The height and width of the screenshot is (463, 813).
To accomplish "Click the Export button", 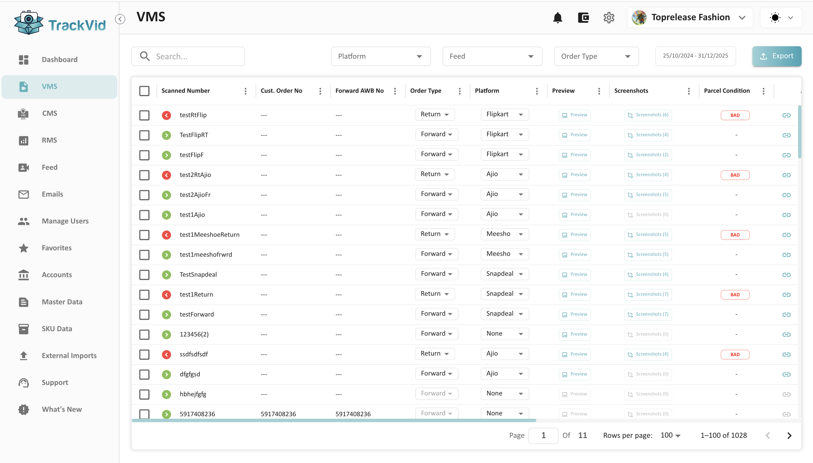I will pos(776,56).
